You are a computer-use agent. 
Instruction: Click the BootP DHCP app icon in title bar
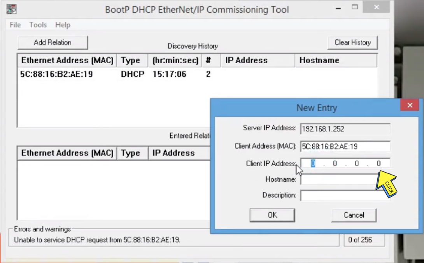11,9
